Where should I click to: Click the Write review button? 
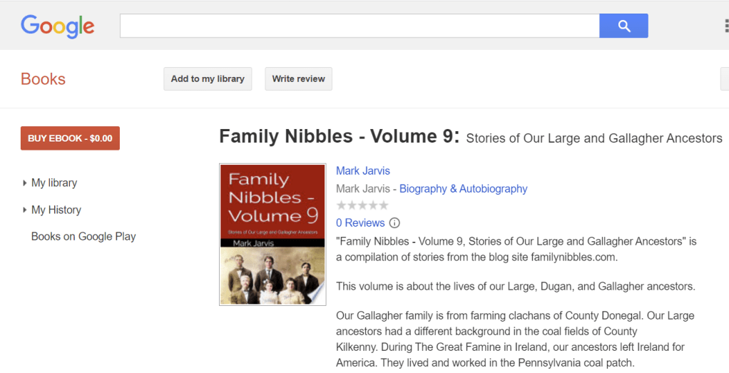point(298,79)
